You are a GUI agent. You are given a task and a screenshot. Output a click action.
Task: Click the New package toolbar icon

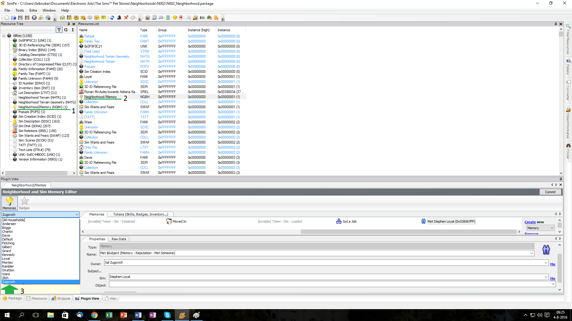7,18
